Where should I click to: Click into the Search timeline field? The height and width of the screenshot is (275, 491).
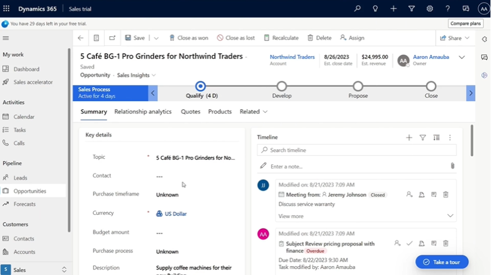pos(357,150)
